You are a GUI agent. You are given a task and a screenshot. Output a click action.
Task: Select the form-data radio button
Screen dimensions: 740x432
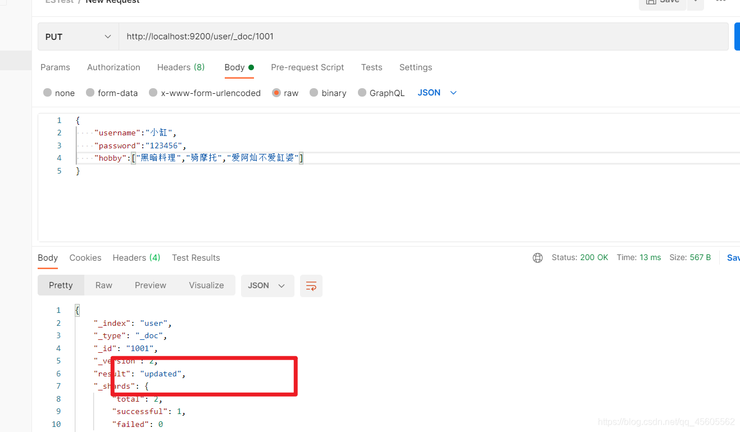(x=112, y=93)
